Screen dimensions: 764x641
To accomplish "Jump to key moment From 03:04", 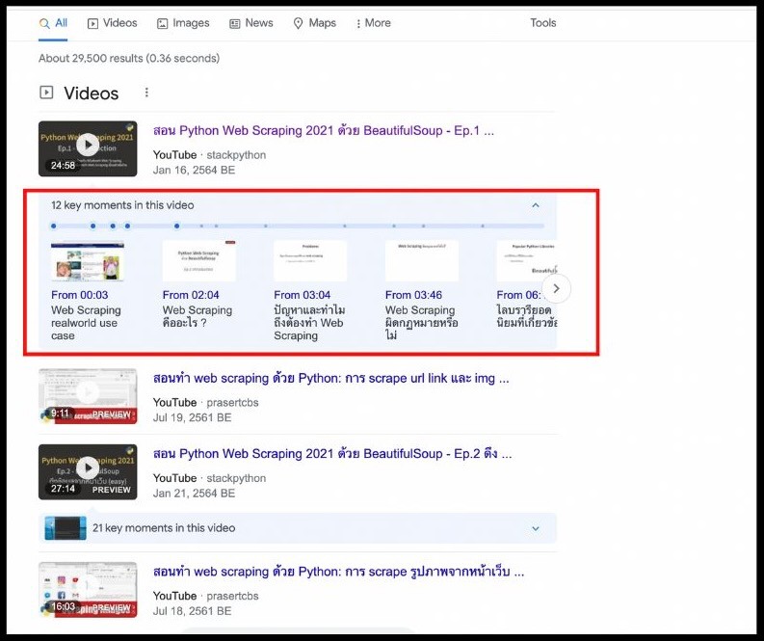I will click(303, 295).
